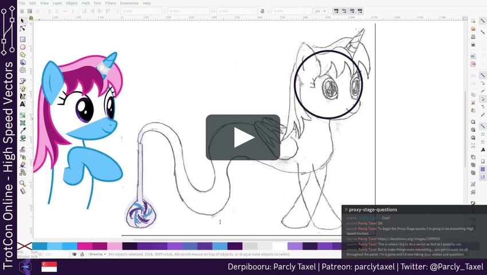Pick the magenta swatch in the palette

click(84, 246)
